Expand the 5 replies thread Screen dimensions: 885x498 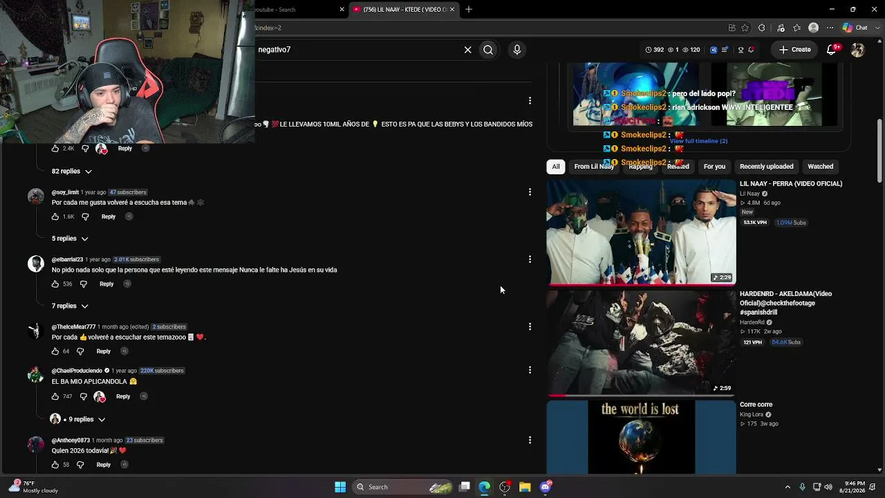click(70, 239)
